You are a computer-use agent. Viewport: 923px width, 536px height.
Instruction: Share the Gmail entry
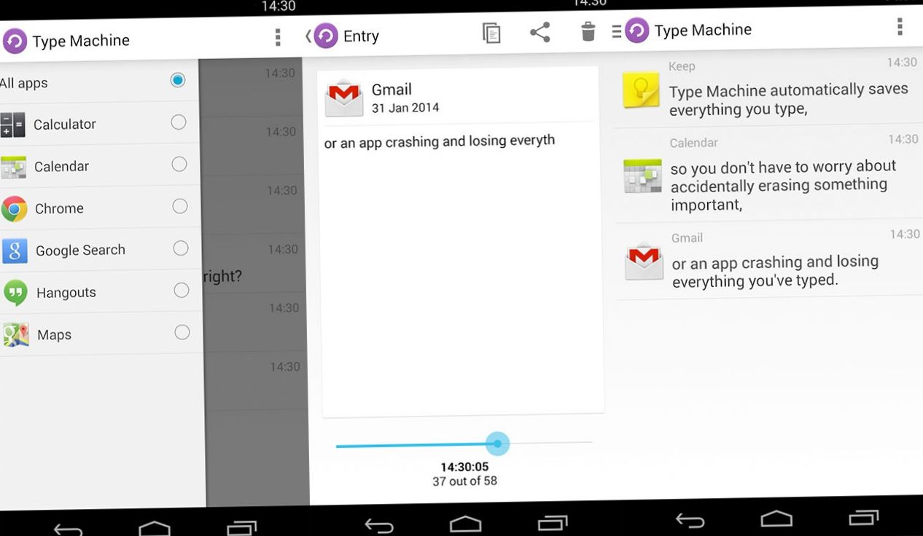pos(540,32)
